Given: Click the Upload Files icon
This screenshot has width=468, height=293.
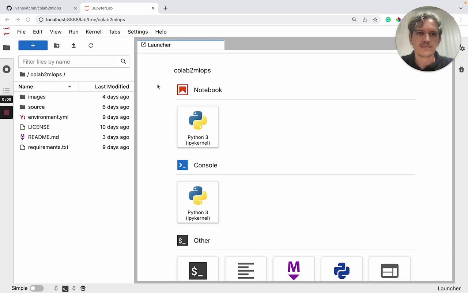Looking at the screenshot, I should 73,45.
